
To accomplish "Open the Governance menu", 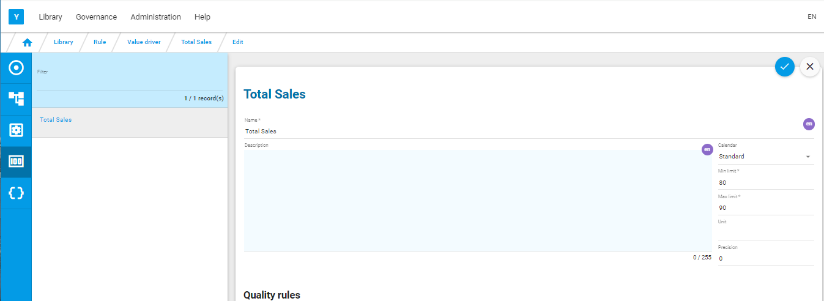I will (x=96, y=17).
